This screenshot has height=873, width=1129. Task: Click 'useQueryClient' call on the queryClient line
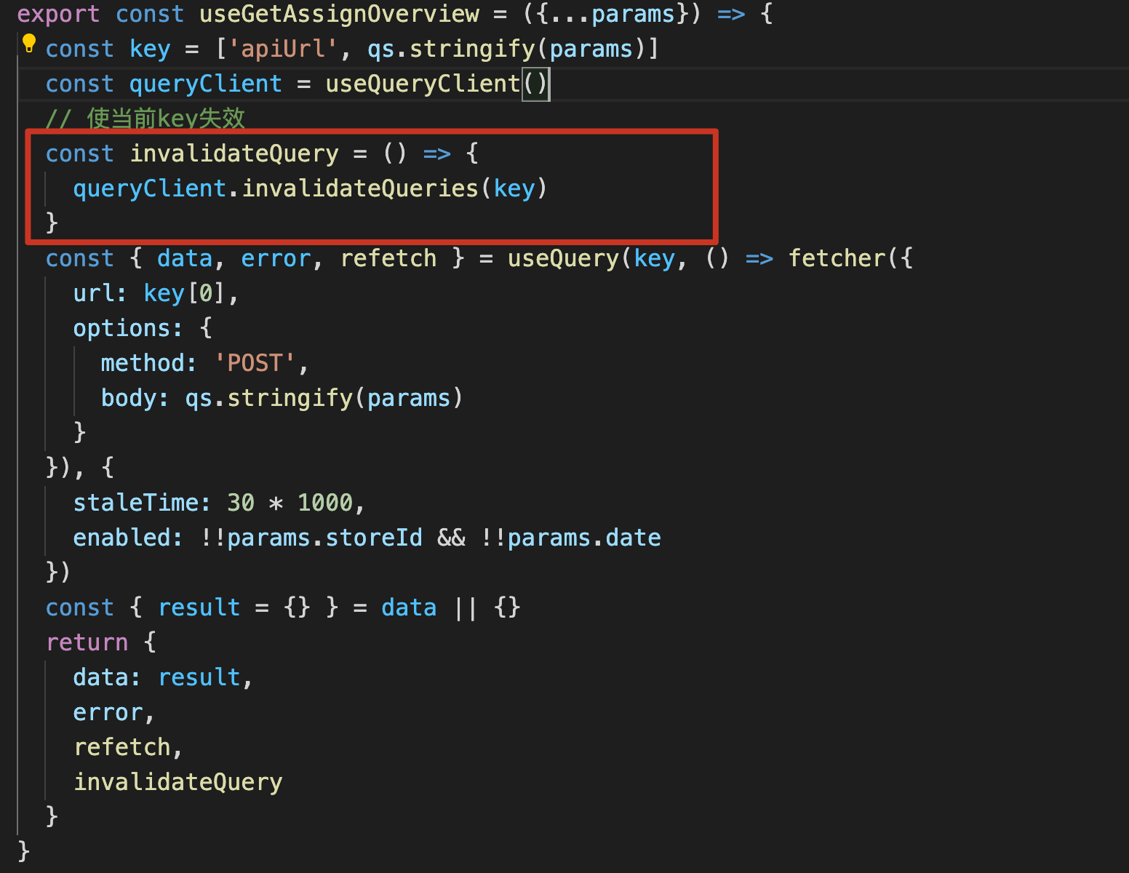[423, 84]
